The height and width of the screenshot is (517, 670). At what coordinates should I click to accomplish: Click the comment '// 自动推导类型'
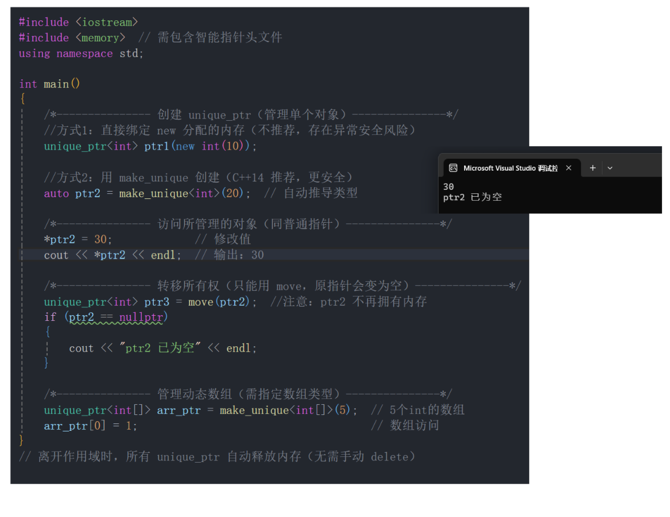(311, 193)
